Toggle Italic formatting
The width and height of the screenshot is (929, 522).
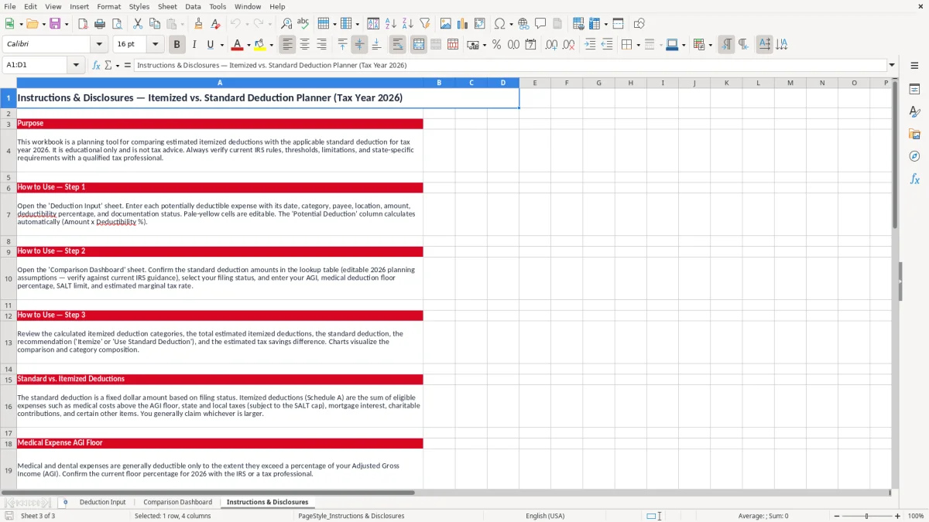[x=194, y=45]
